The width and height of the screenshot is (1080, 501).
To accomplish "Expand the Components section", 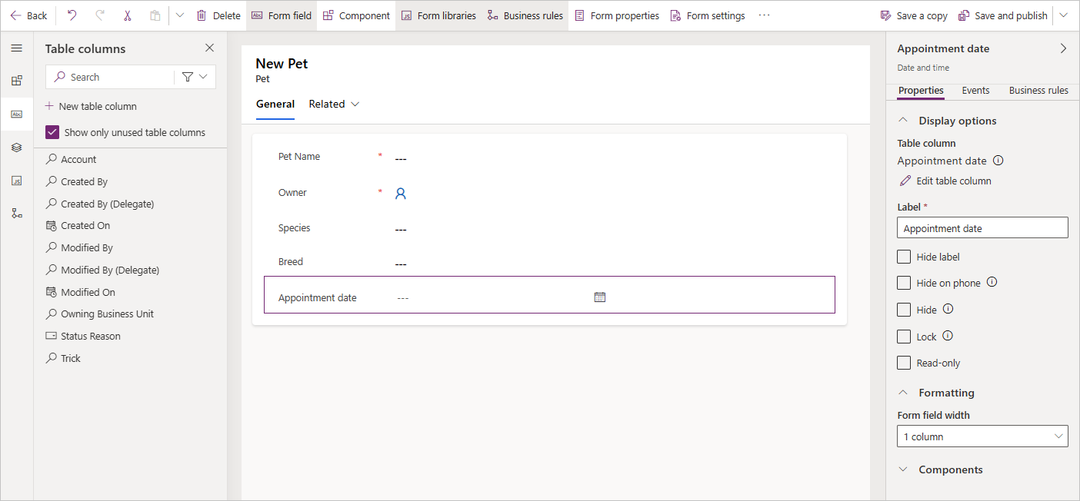I will point(950,469).
